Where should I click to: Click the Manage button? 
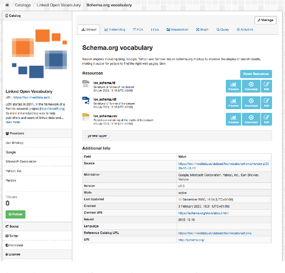[265, 20]
